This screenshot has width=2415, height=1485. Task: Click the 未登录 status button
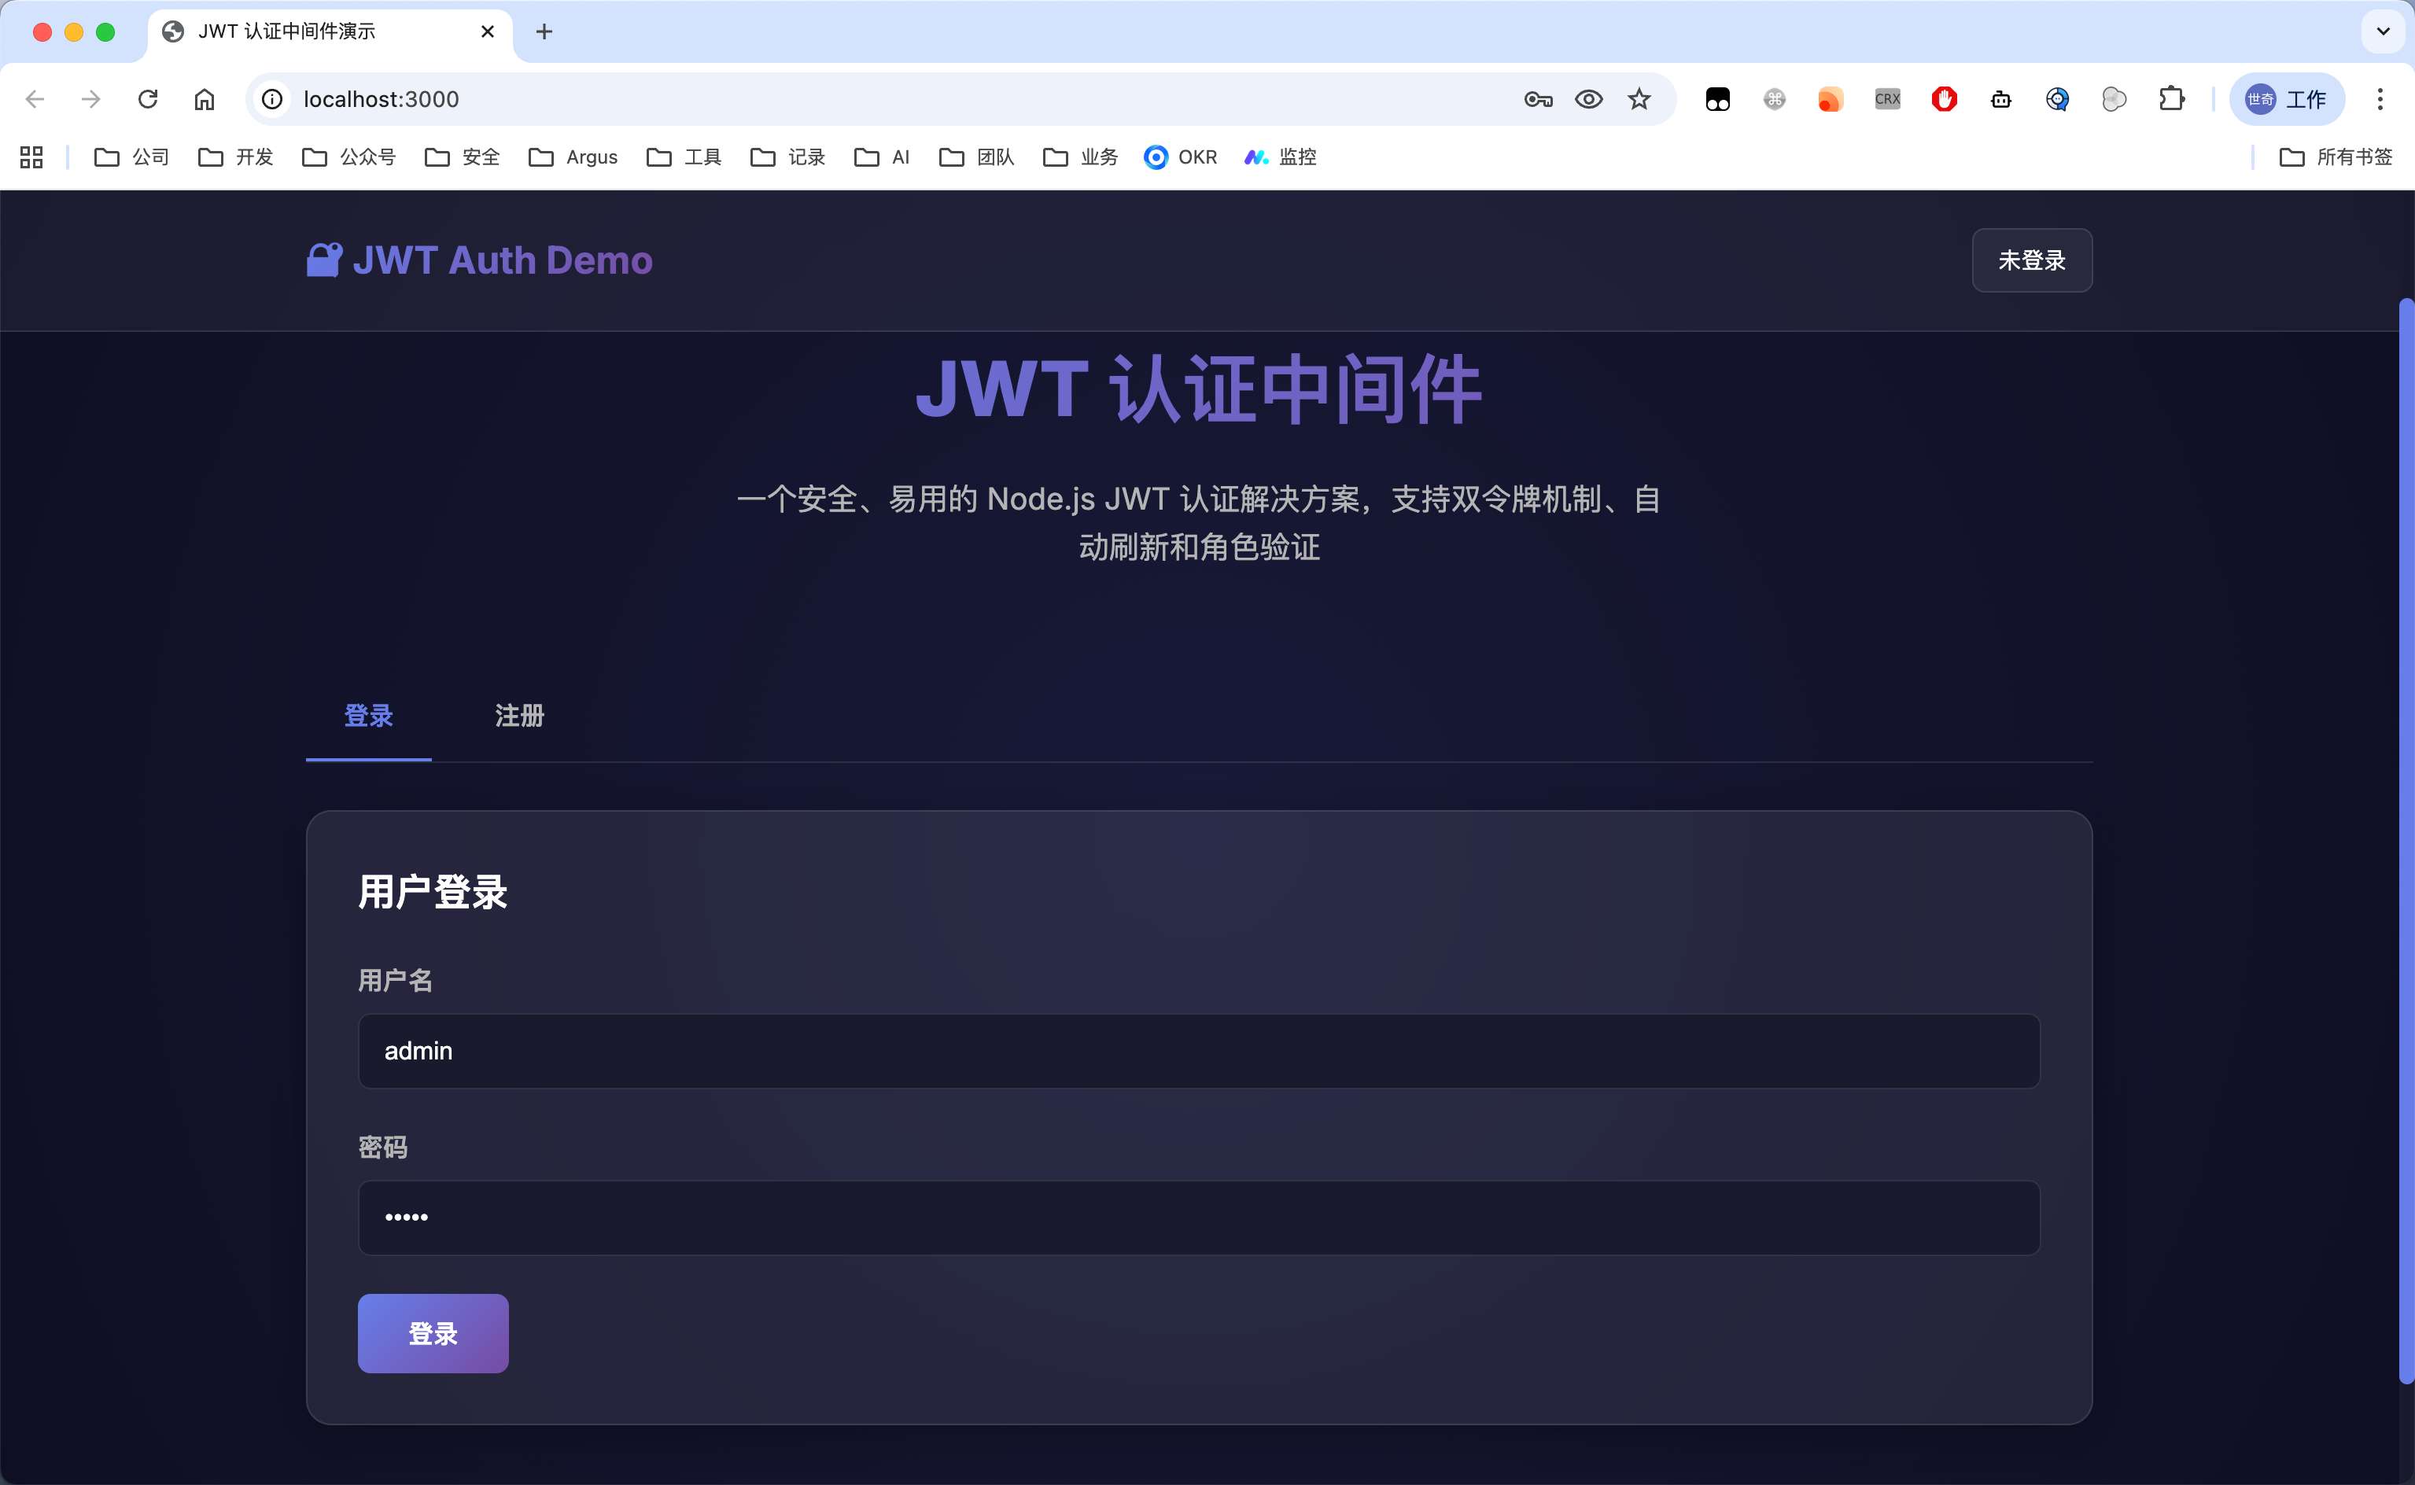click(2031, 260)
